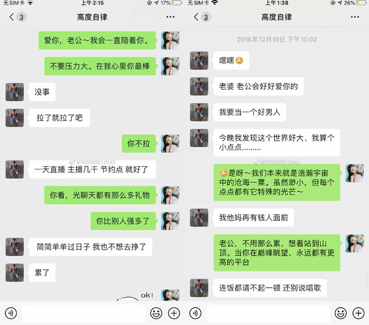This screenshot has width=369, height=325.
Task: Tap the back arrow in right chat
Action: click(196, 17)
